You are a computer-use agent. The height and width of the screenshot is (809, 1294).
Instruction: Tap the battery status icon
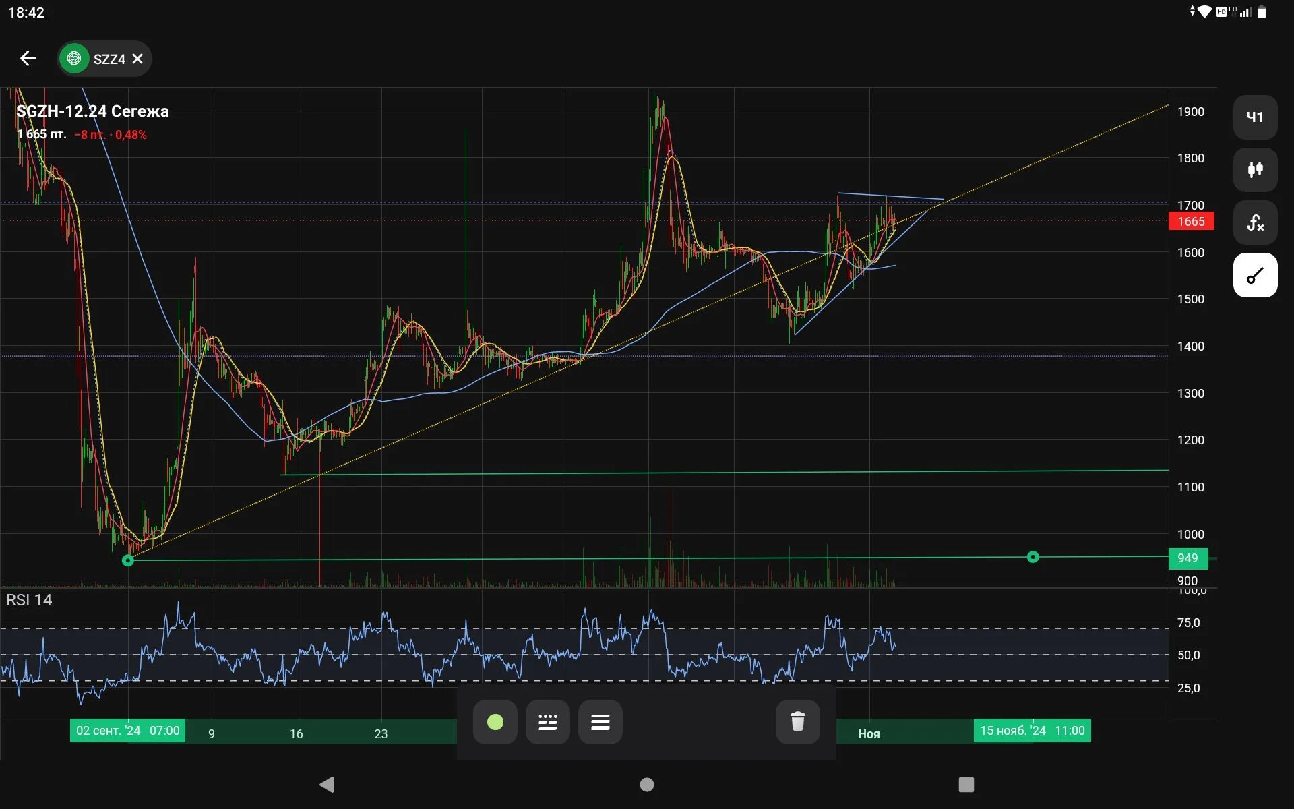pos(1261,12)
